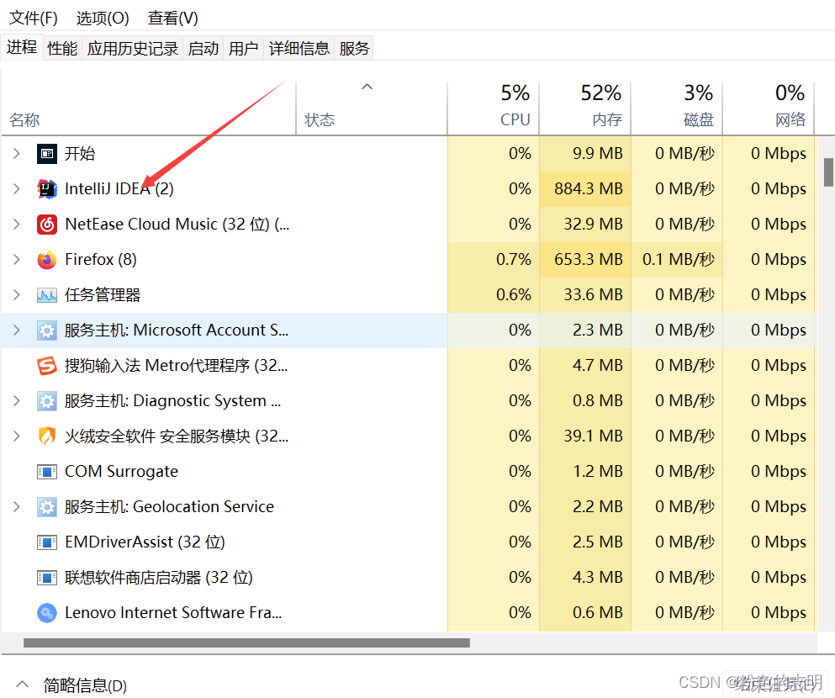Expand 服务主机: Diagnostic System row
Screen dimensions: 835x698
point(17,401)
